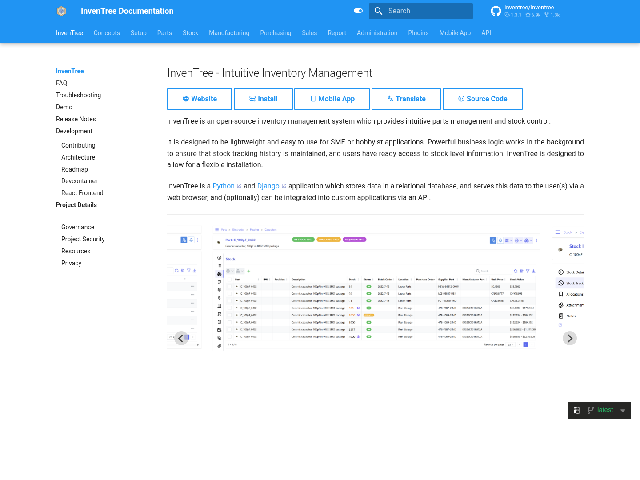Click the Website button
The width and height of the screenshot is (640, 480).
pos(200,99)
